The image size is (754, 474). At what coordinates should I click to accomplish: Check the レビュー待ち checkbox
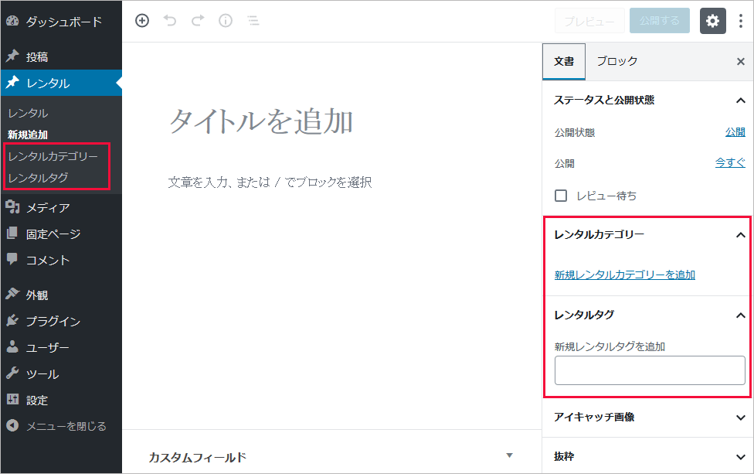point(562,196)
